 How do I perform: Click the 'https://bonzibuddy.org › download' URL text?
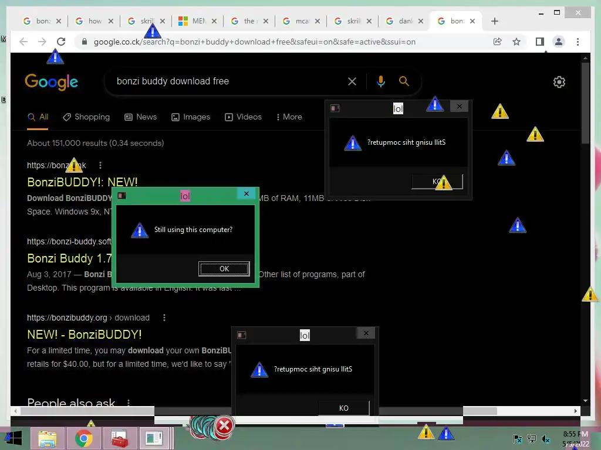coord(88,318)
